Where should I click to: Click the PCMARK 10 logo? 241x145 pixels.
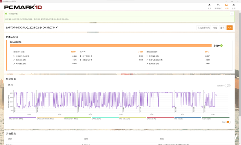(23, 7)
